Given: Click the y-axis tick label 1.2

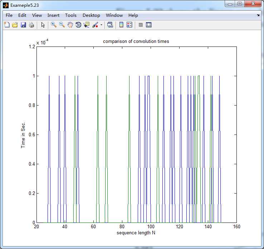Looking at the screenshot, I should (32, 47).
